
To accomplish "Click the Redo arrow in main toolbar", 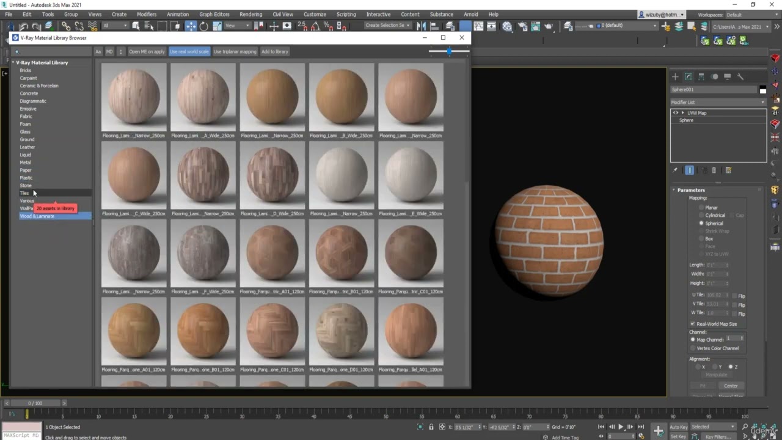I will pyautogui.click(x=36, y=26).
